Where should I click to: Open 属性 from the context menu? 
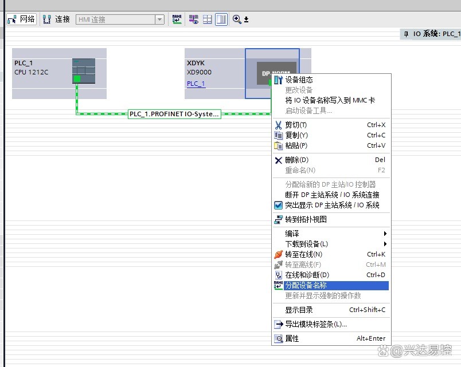(331, 339)
